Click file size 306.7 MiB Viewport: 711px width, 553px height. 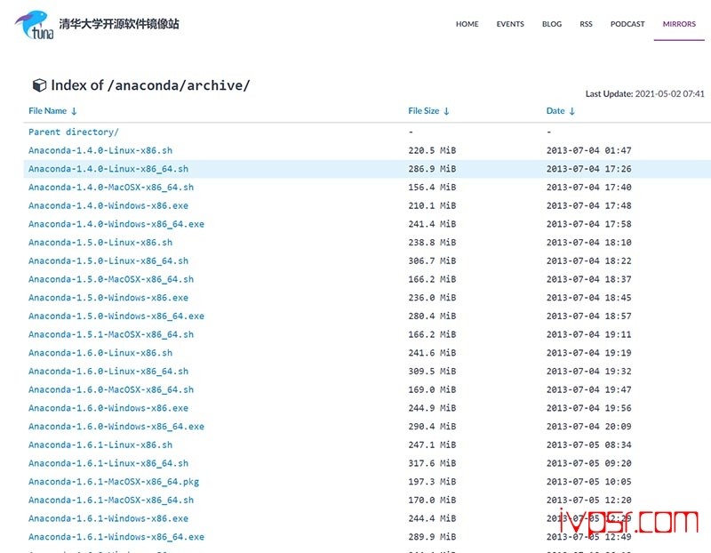(432, 260)
